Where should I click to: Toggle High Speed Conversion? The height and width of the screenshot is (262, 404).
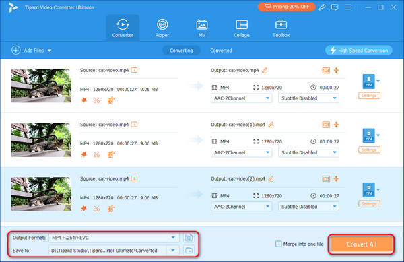(359, 51)
